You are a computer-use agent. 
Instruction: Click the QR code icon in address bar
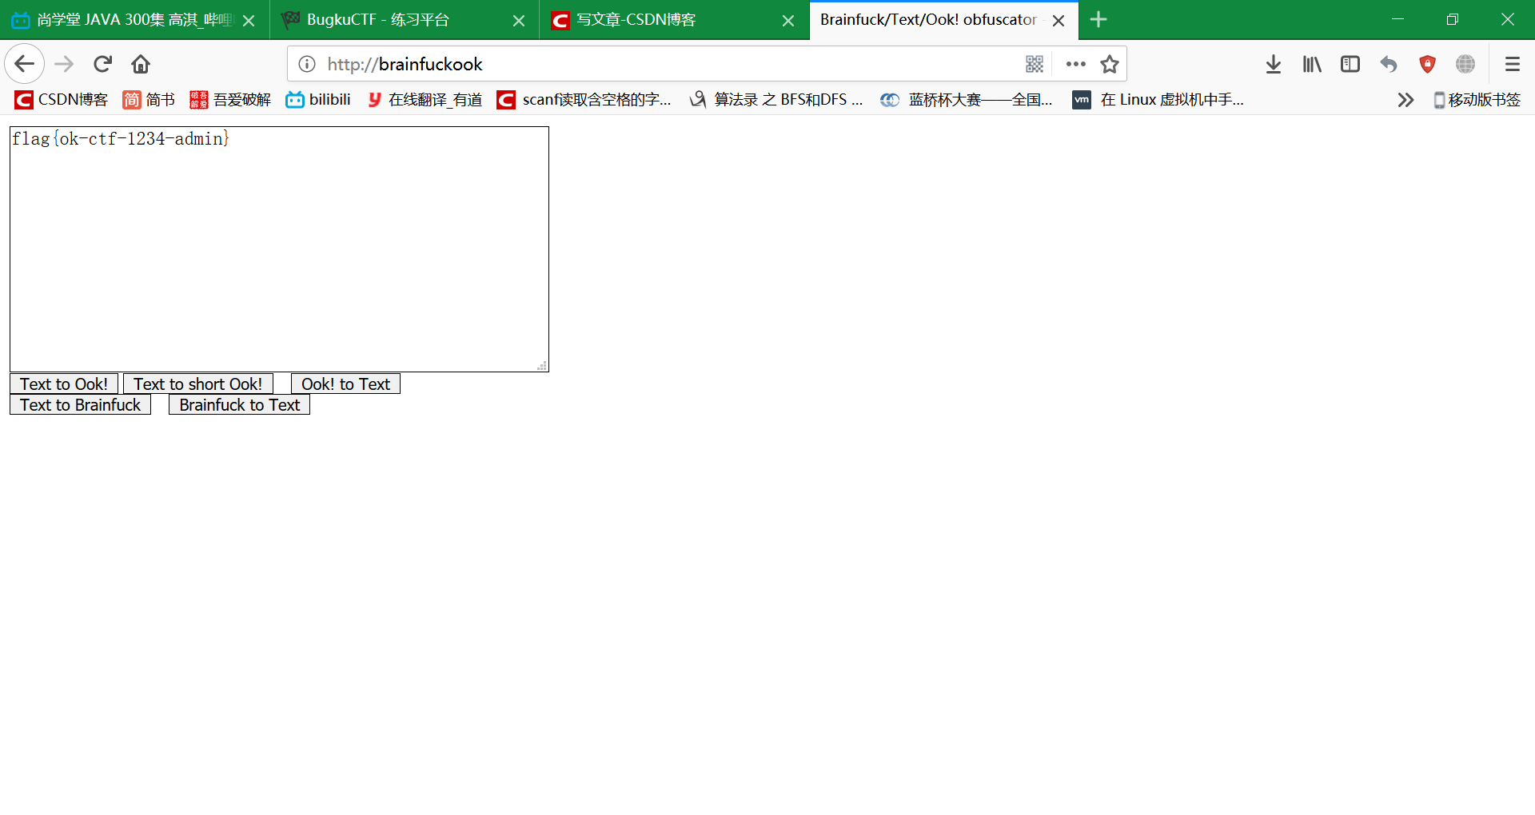point(1035,64)
